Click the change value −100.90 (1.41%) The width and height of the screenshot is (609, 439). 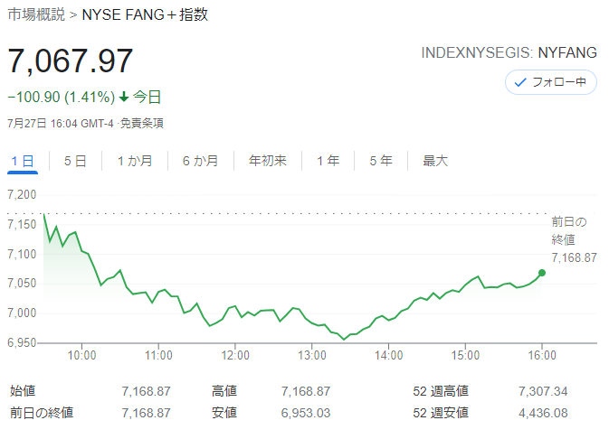62,97
